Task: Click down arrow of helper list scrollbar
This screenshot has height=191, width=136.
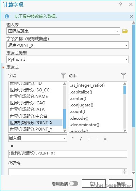Action: (125, 130)
